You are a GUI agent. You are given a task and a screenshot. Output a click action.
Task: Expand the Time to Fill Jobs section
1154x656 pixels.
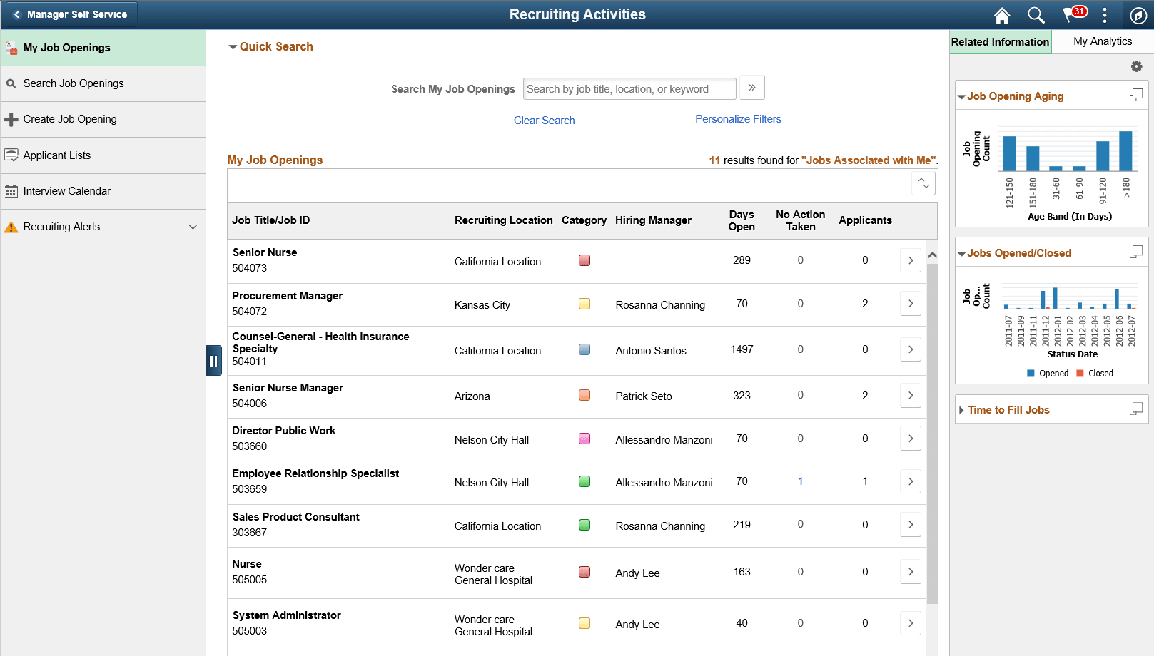[962, 409]
